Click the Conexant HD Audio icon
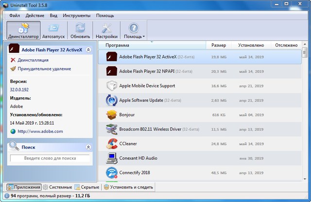Viewport: 311px width, 202px height. (x=112, y=158)
